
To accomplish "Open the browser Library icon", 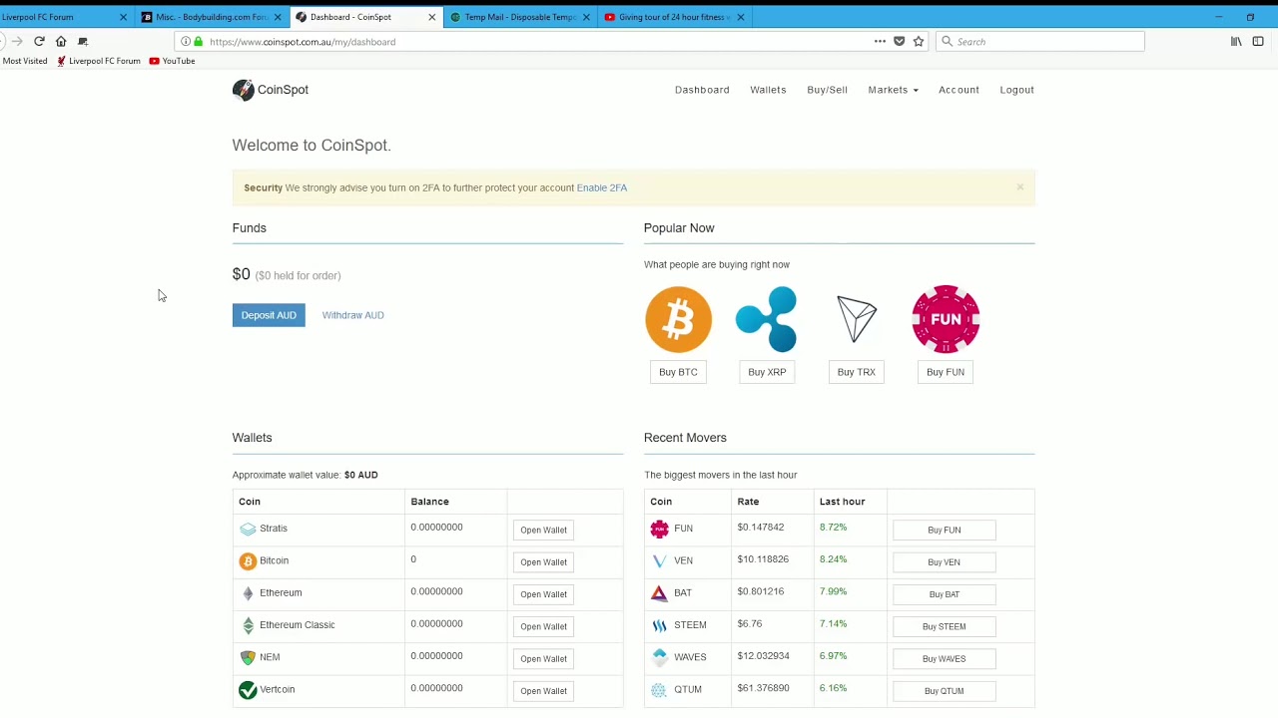I will pyautogui.click(x=1236, y=41).
